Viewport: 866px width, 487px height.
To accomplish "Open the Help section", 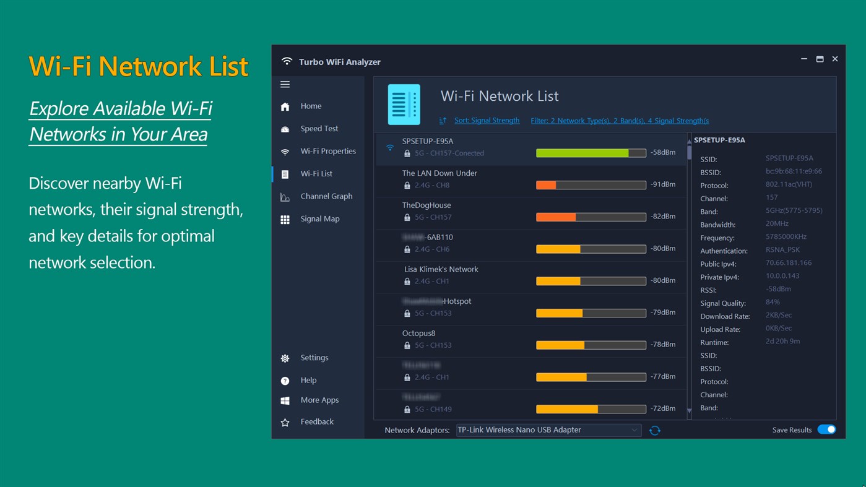I will 308,380.
